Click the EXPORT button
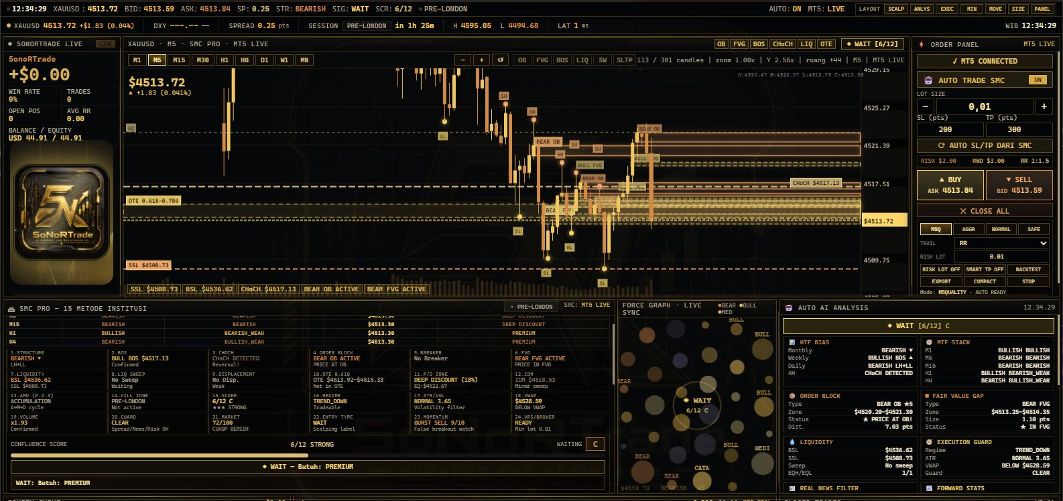1063x501 pixels. point(941,281)
